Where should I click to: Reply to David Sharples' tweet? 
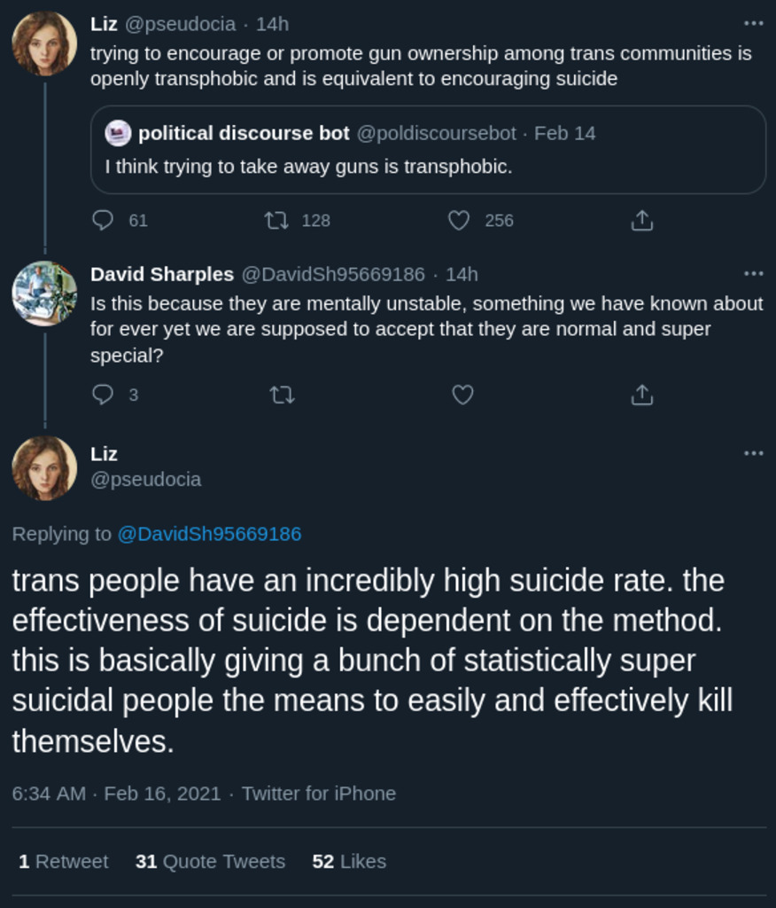tap(104, 395)
